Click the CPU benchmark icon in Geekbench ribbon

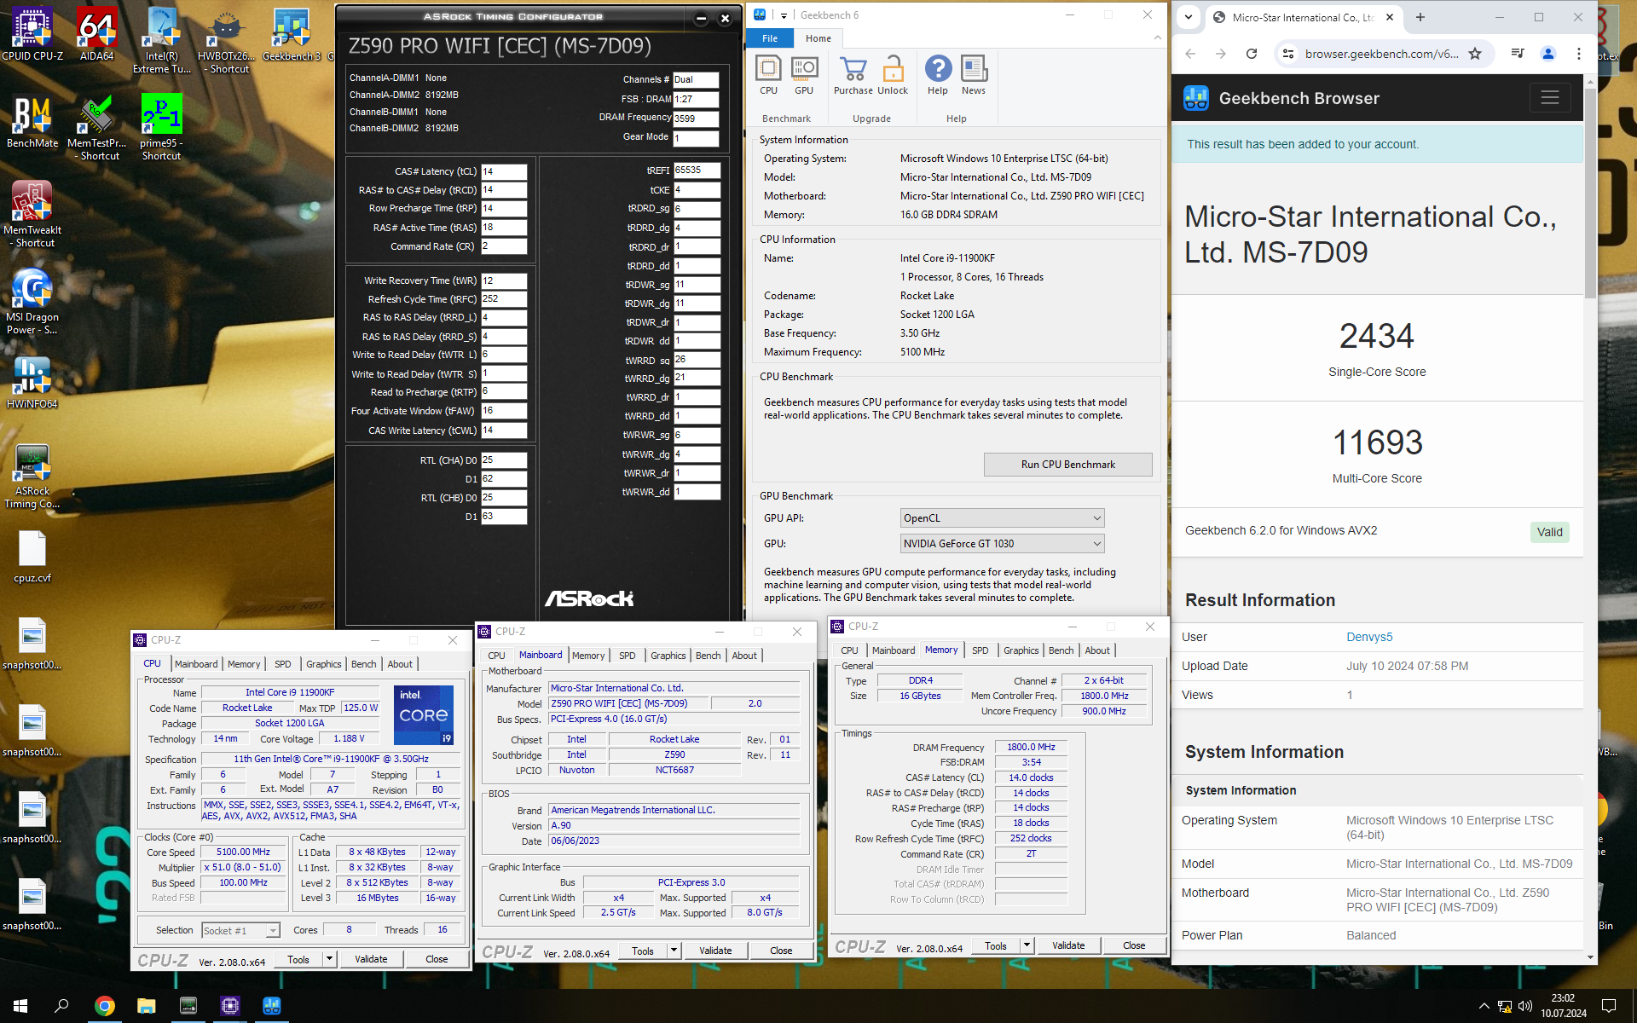[768, 75]
